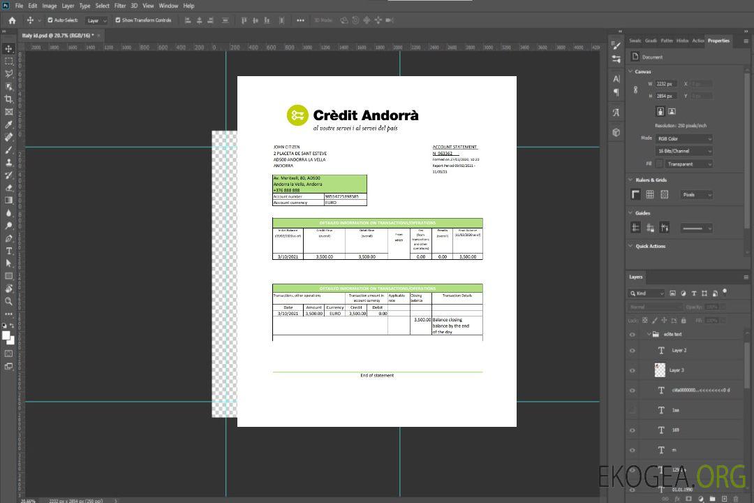Collapse the 'edite text' layer group
The height and width of the screenshot is (503, 754).
click(x=649, y=334)
